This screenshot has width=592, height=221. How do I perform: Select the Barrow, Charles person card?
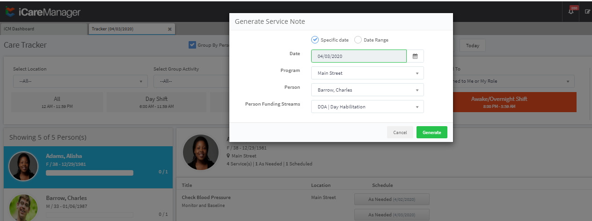coord(88,206)
